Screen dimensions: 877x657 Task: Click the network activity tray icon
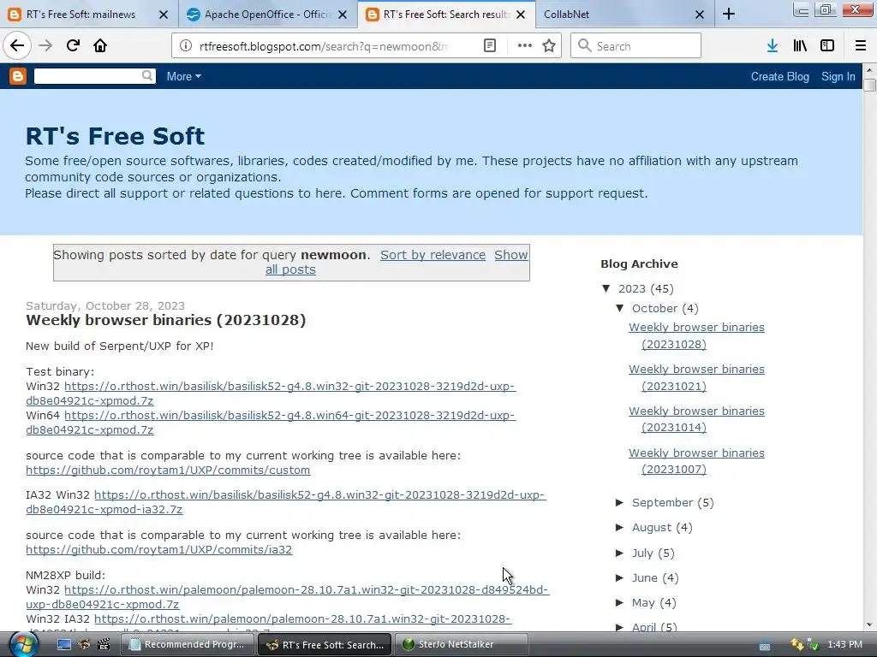click(797, 645)
